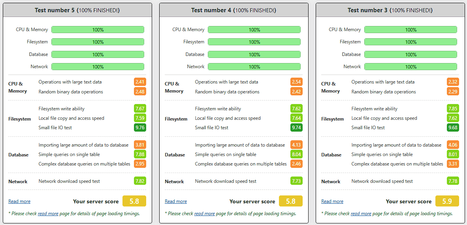Click the 7.82 network download speed score
The image size is (467, 225).
[140, 181]
